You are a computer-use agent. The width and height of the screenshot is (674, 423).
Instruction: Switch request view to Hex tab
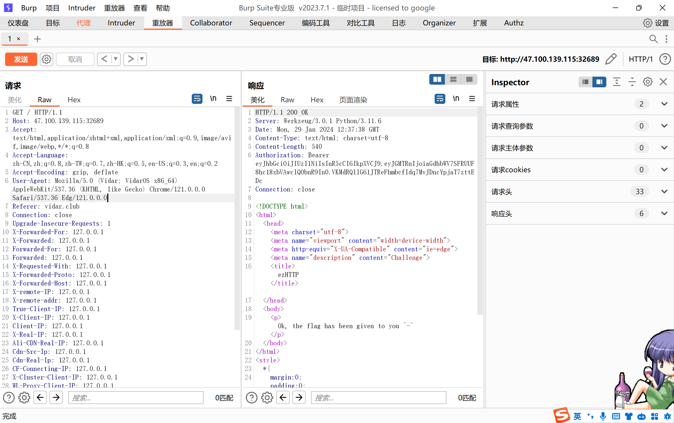point(74,100)
